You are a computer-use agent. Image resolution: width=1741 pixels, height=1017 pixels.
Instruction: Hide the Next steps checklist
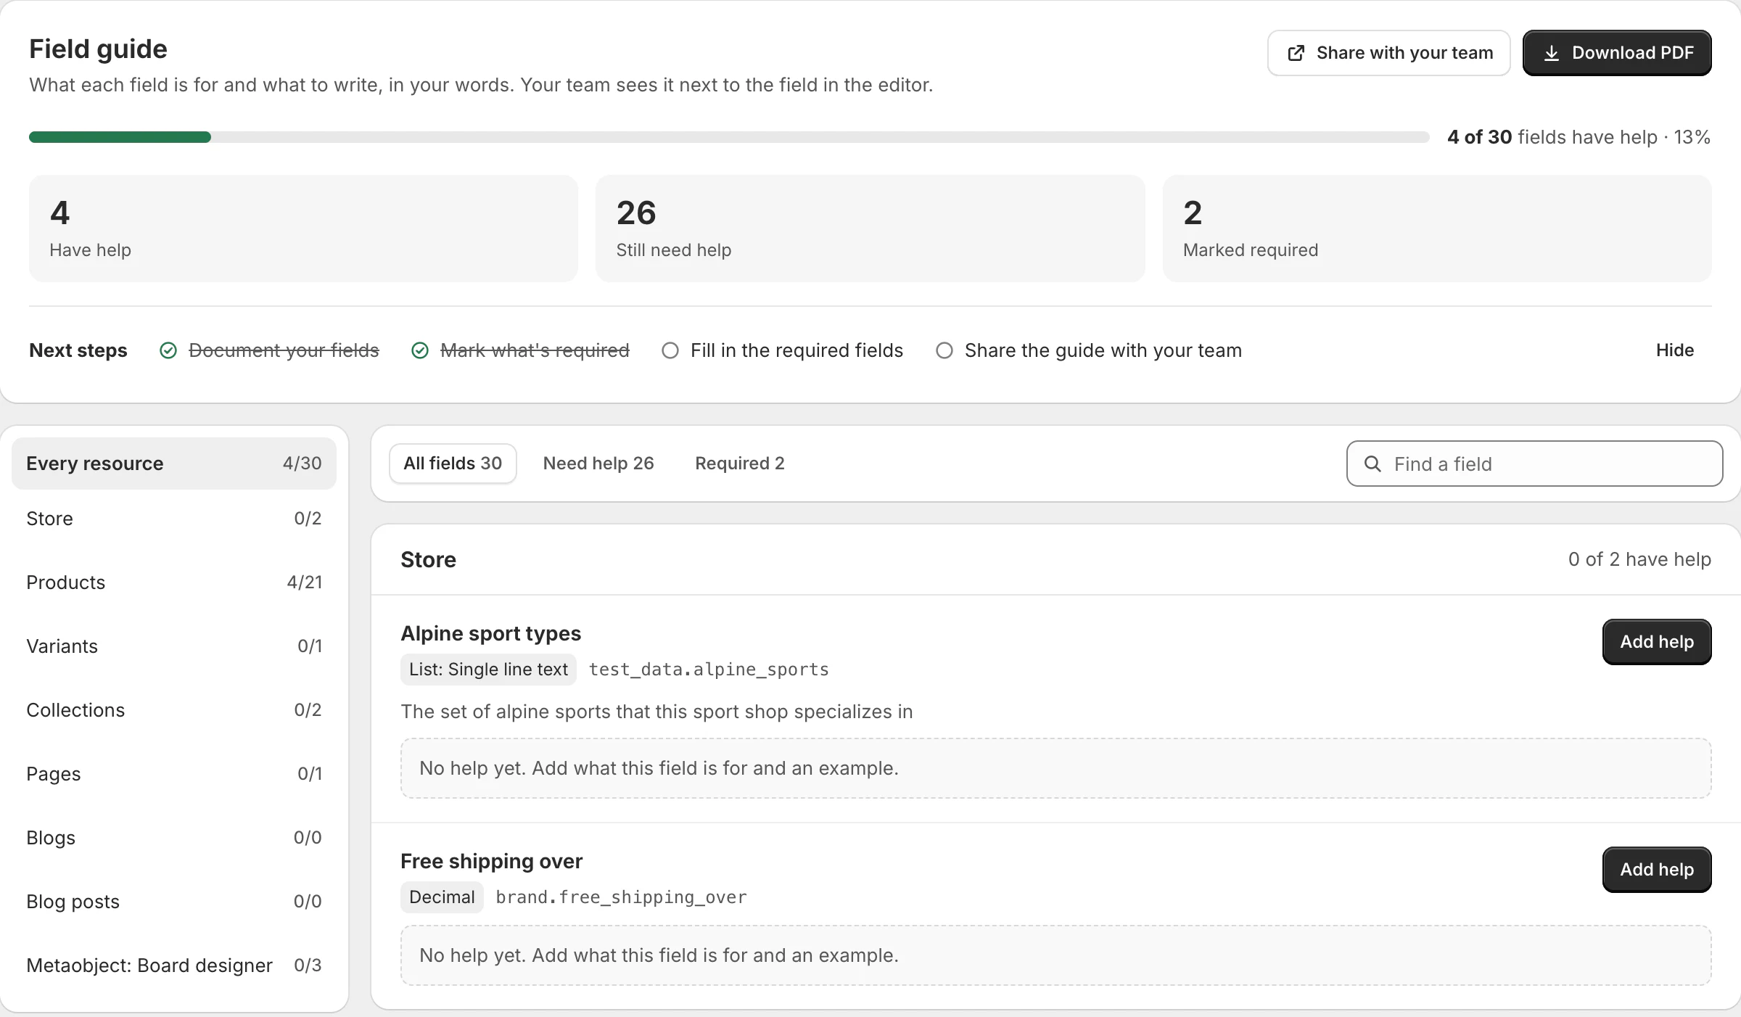[x=1674, y=350]
